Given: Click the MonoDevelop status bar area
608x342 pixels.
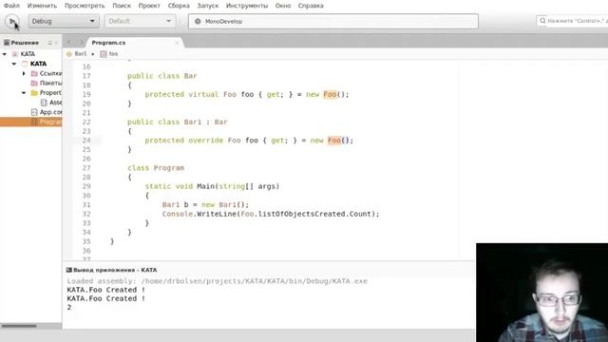Looking at the screenshot, I should [x=333, y=21].
